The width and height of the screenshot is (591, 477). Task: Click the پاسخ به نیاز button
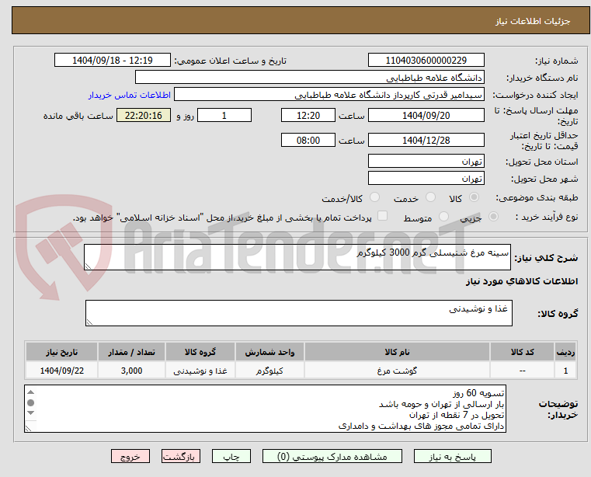point(452,456)
